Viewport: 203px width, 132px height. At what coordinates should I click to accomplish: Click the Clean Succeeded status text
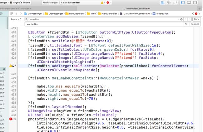click(x=70, y=2)
